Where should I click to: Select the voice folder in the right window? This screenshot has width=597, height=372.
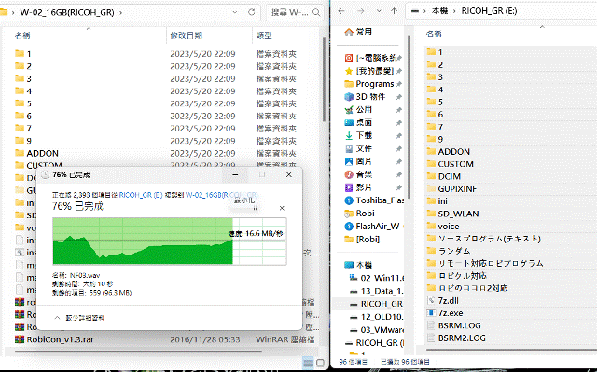[448, 227]
